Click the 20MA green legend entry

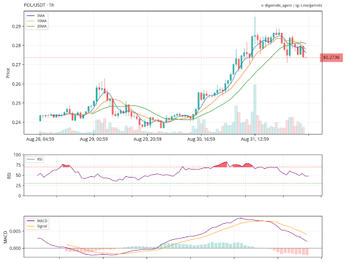37,26
